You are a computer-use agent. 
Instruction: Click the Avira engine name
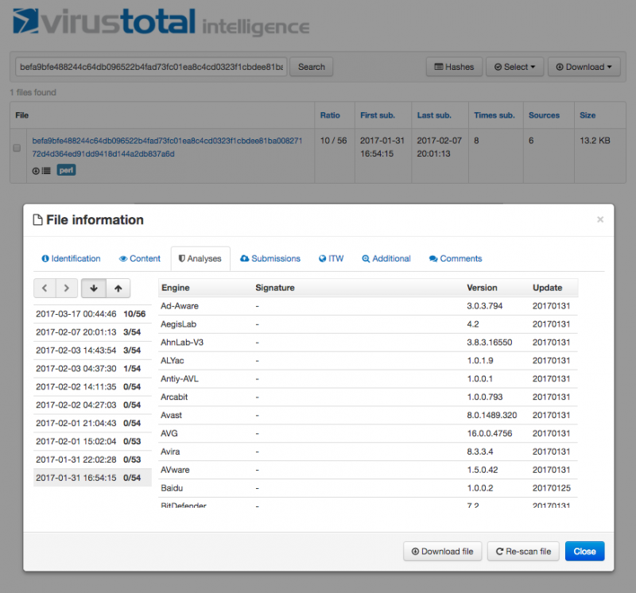click(x=170, y=452)
